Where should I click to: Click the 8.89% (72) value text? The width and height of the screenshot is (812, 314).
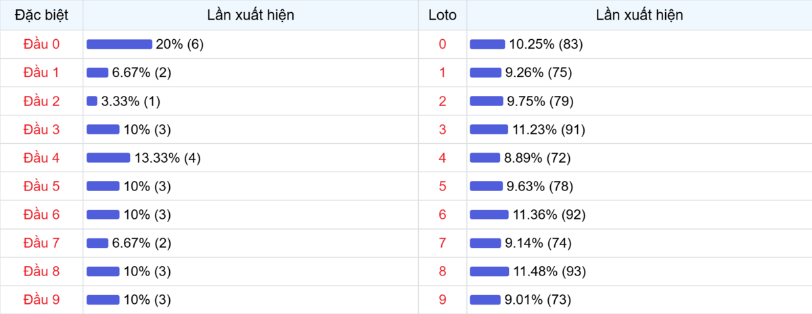538,158
